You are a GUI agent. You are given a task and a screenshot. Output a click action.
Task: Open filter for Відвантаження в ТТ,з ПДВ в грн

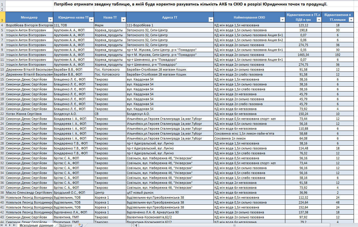click(319, 20)
